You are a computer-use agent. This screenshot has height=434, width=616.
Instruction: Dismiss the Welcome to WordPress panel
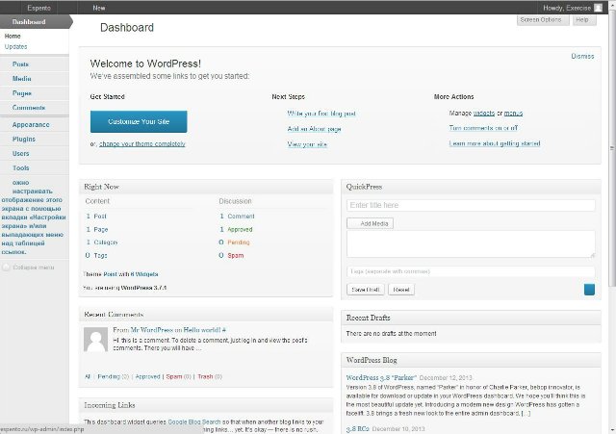coord(582,56)
